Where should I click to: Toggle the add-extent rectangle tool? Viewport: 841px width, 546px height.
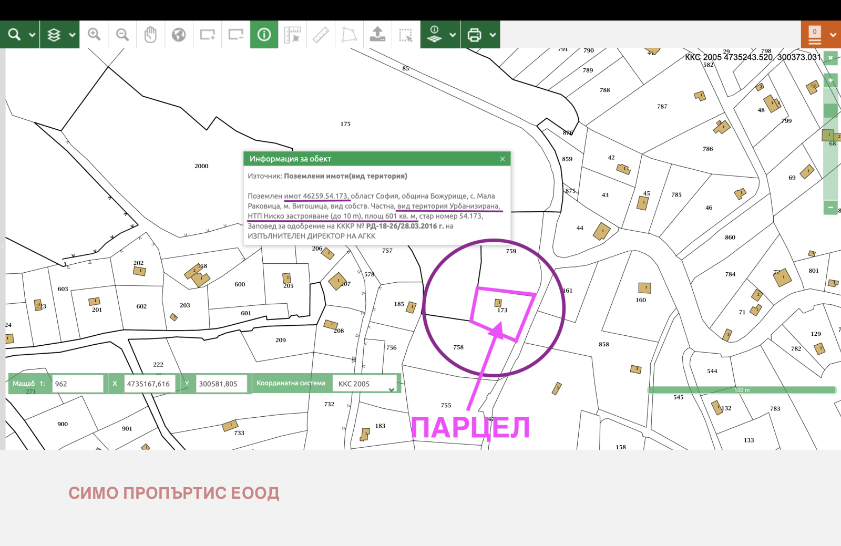[207, 34]
